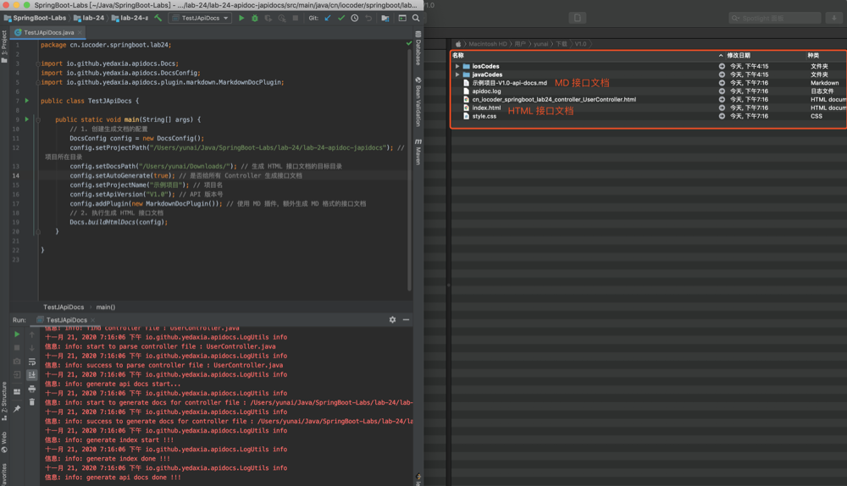The width and height of the screenshot is (847, 486).
Task: Open the Database tool window tab
Action: point(418,50)
